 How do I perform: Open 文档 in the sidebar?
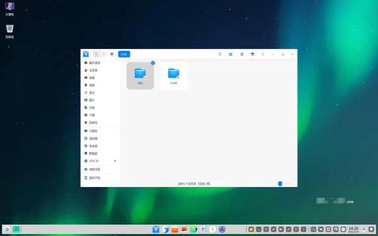(x=101, y=108)
